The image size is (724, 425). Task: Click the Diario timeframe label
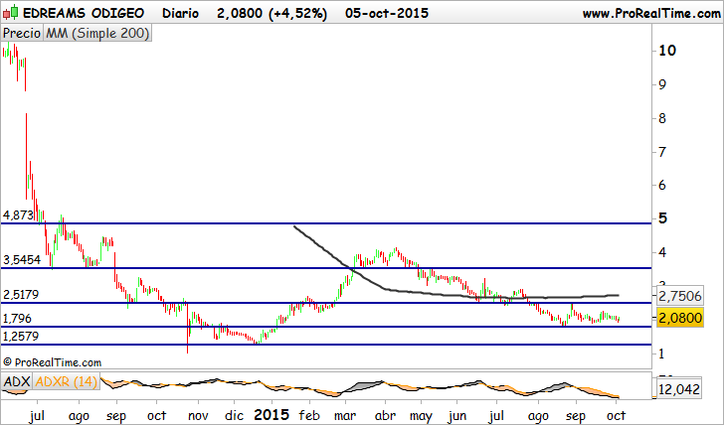click(181, 13)
